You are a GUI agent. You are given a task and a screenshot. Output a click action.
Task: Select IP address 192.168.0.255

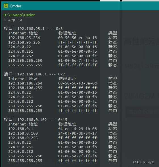pyautogui.click(x=23, y=138)
